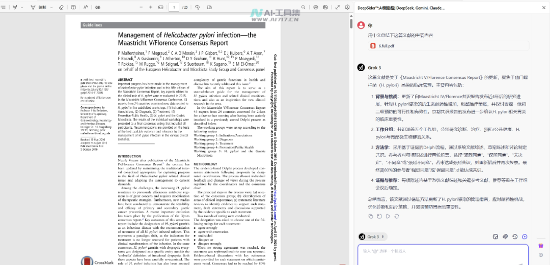This screenshot has height=265, width=550.
Task: Attach a file with the paperclip icon
Action: pyautogui.click(x=505, y=237)
